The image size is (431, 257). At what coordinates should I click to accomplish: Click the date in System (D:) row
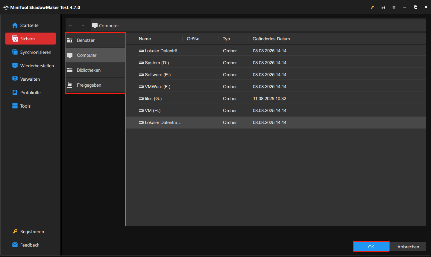click(x=270, y=63)
